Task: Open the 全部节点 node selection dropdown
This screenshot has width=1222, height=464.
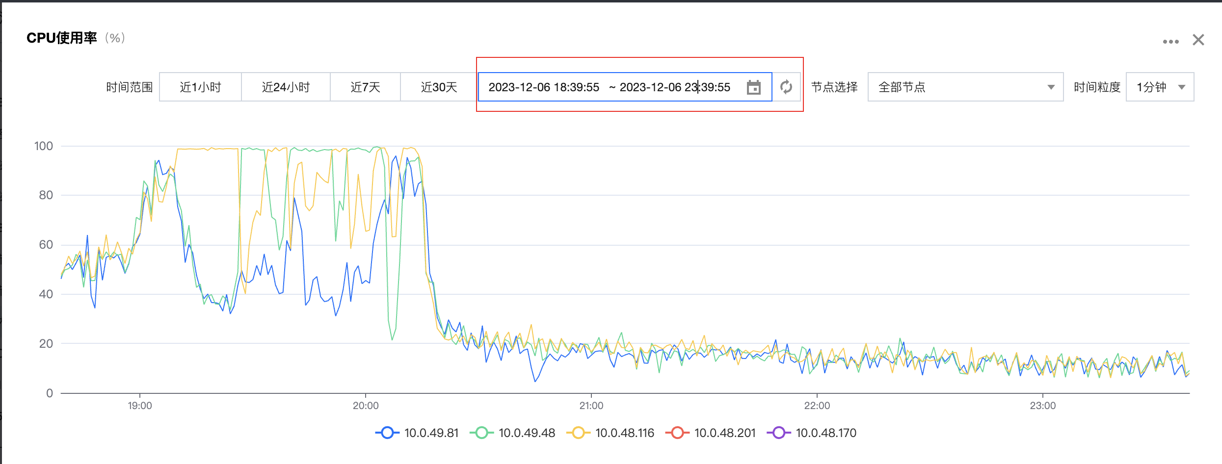Action: (965, 87)
